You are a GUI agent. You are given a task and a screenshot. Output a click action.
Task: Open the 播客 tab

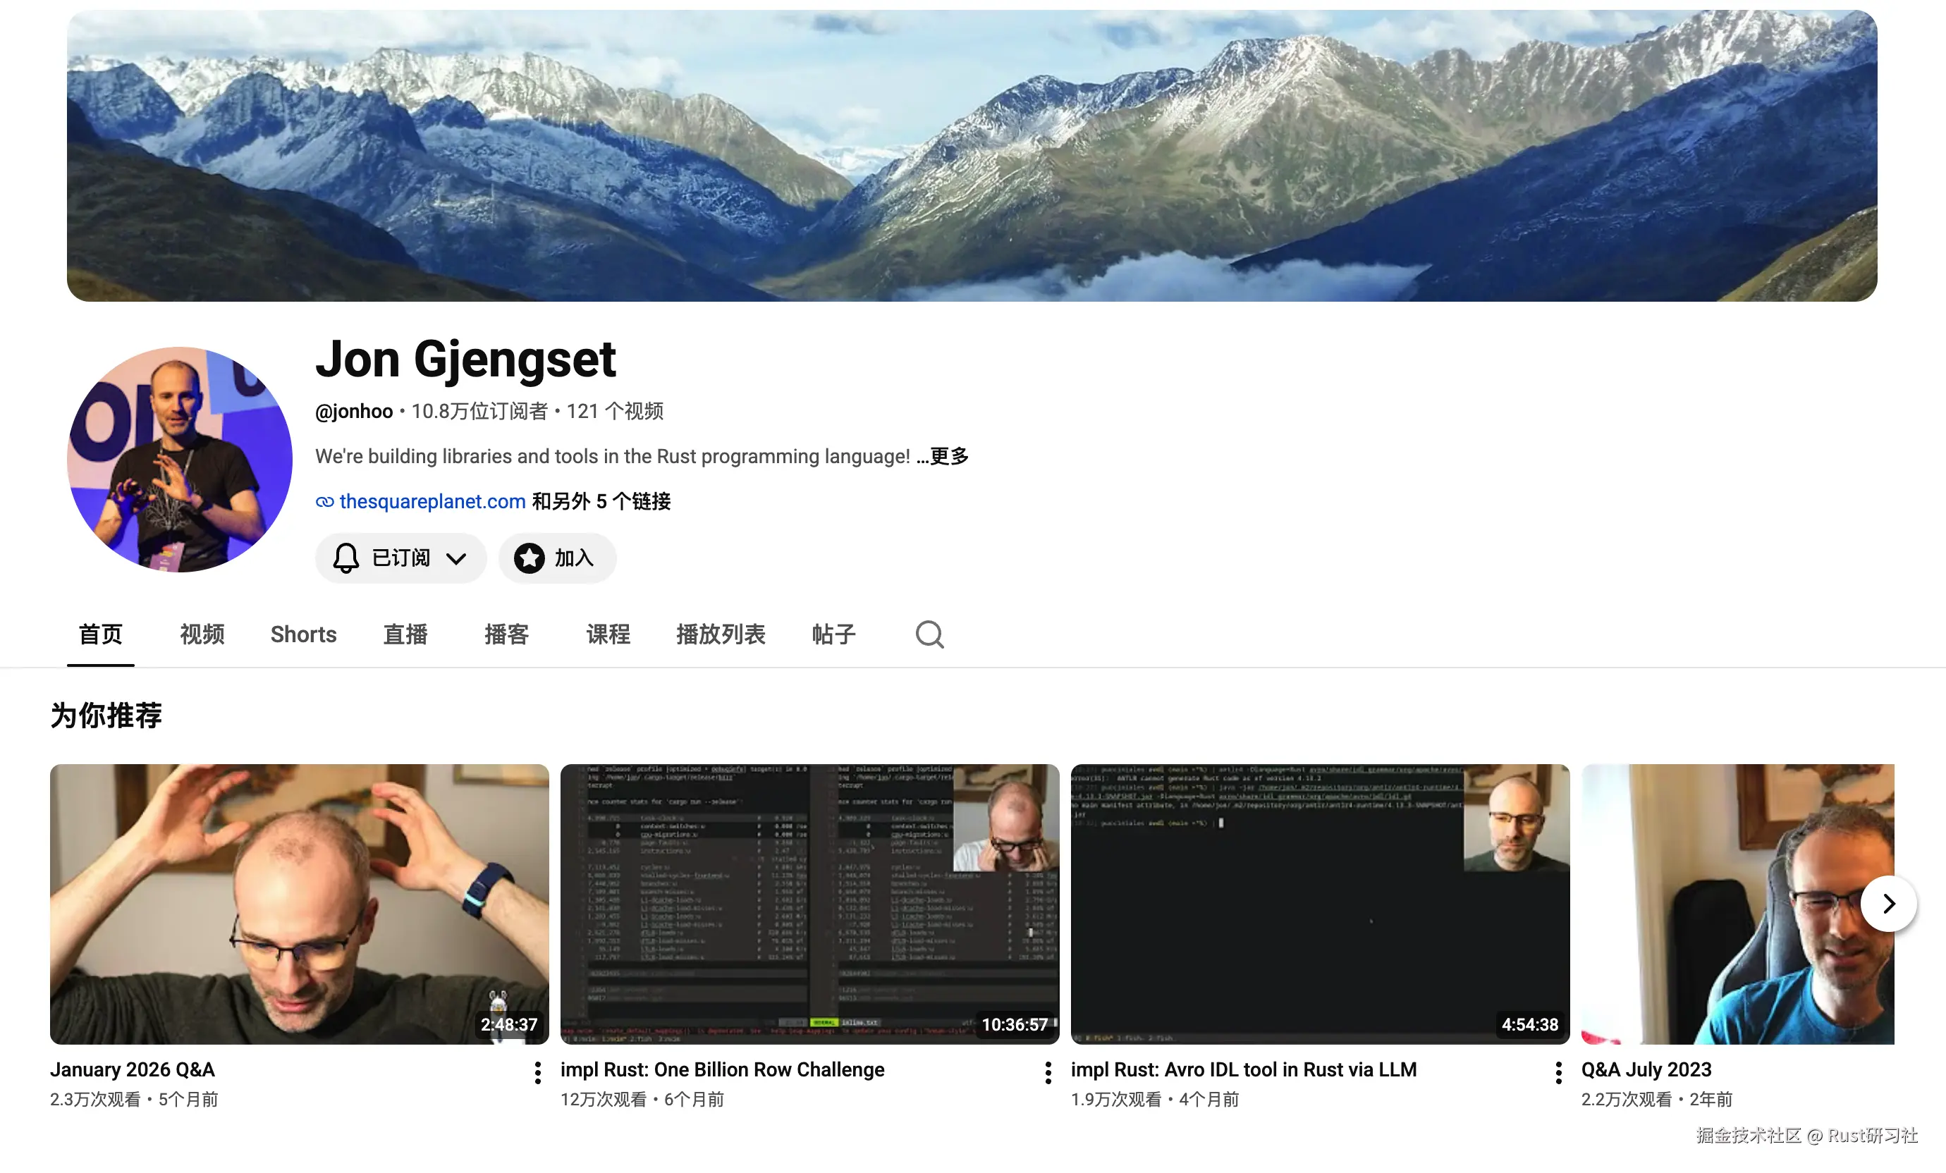[x=506, y=634]
